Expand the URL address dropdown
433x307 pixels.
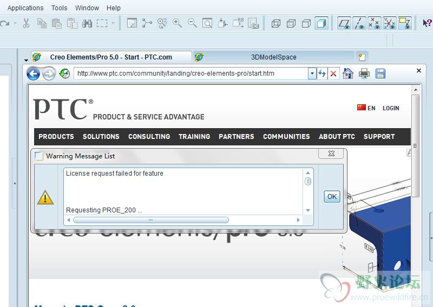312,74
